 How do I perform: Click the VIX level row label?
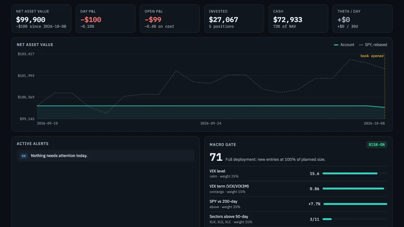point(217,171)
